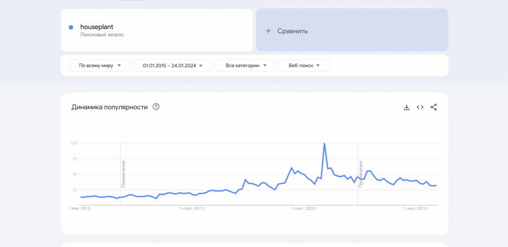
Task: Click the blue dot next to houseplant
Action: click(x=71, y=28)
